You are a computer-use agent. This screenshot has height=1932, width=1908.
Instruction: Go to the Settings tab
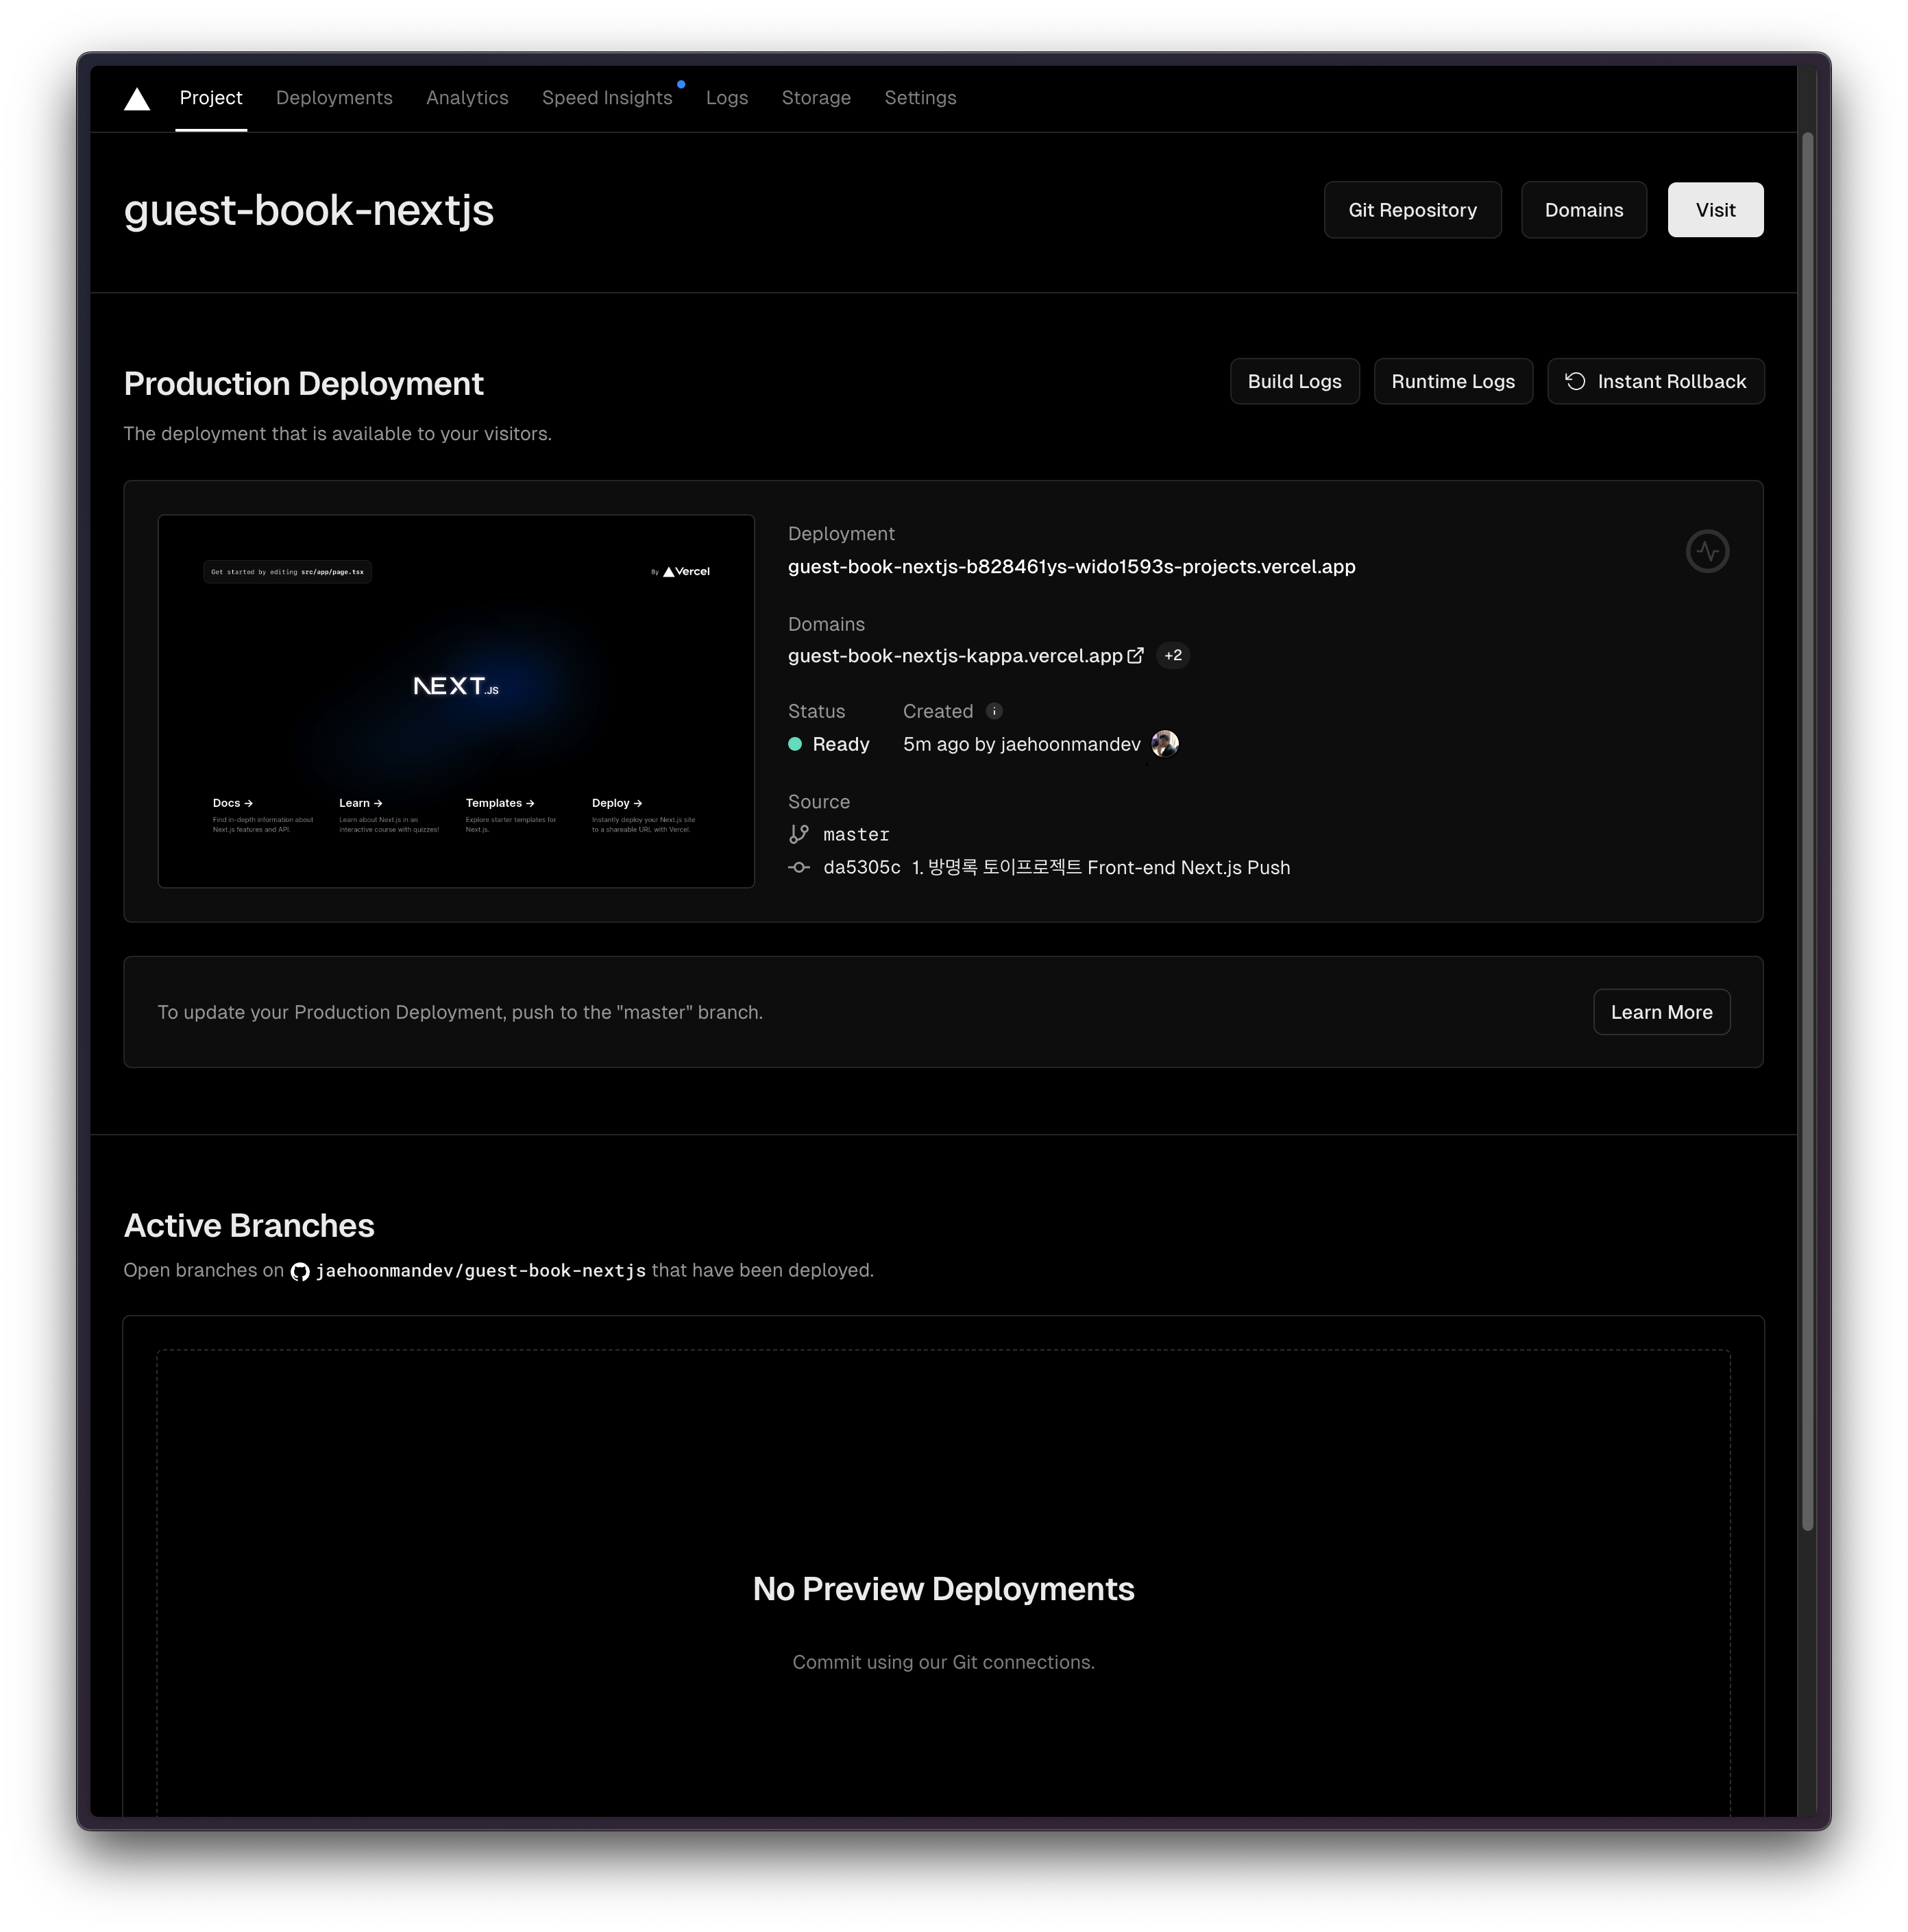[x=920, y=98]
